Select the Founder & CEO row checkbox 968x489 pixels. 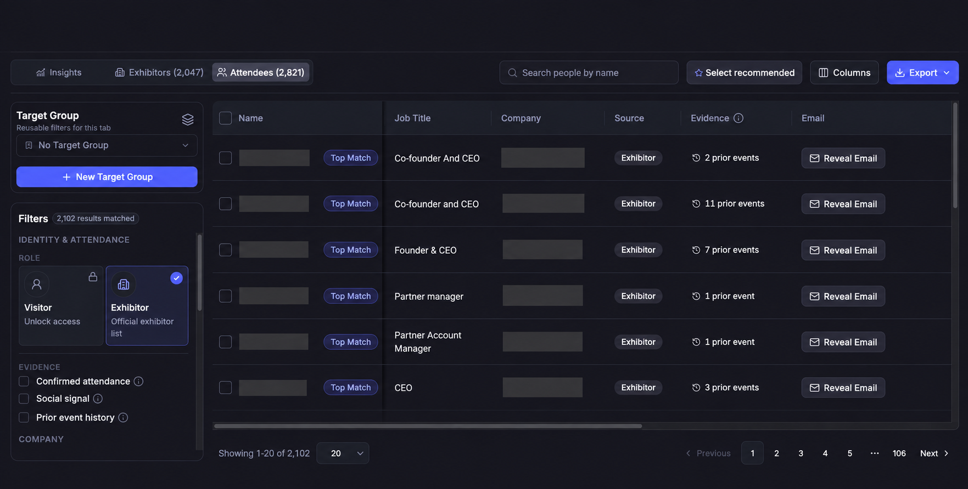pos(226,250)
